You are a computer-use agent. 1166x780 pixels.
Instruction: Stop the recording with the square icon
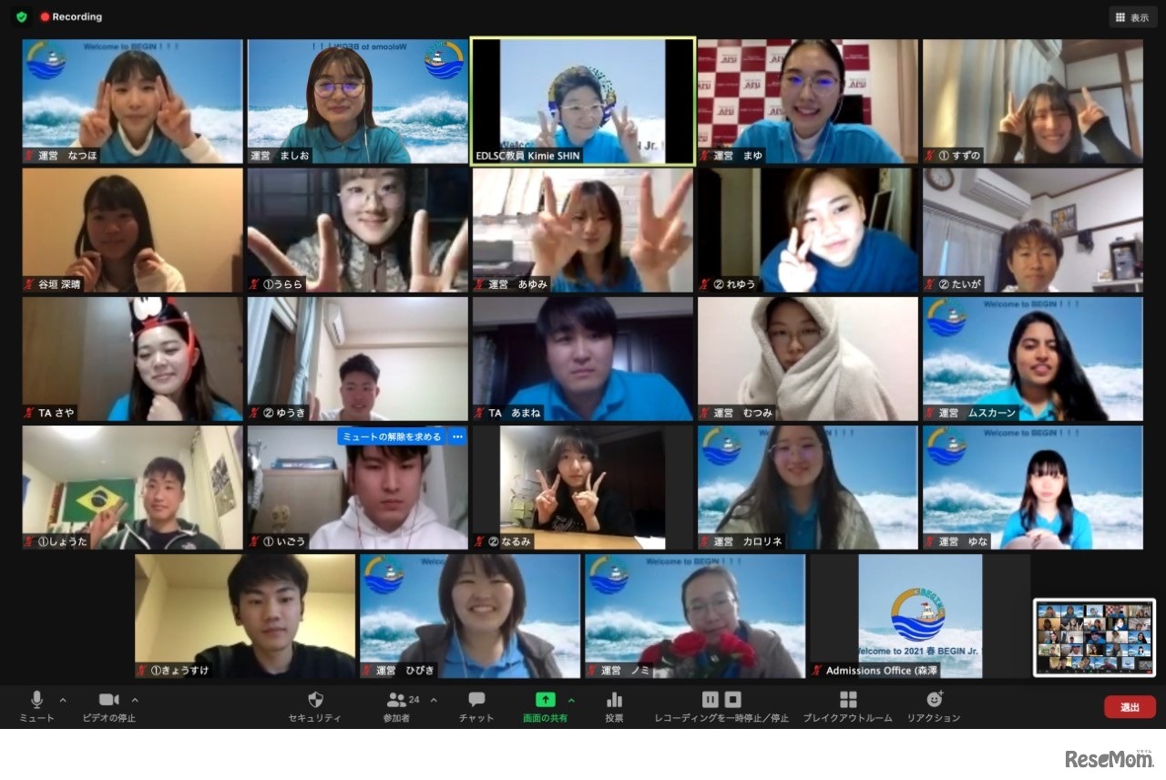click(732, 700)
